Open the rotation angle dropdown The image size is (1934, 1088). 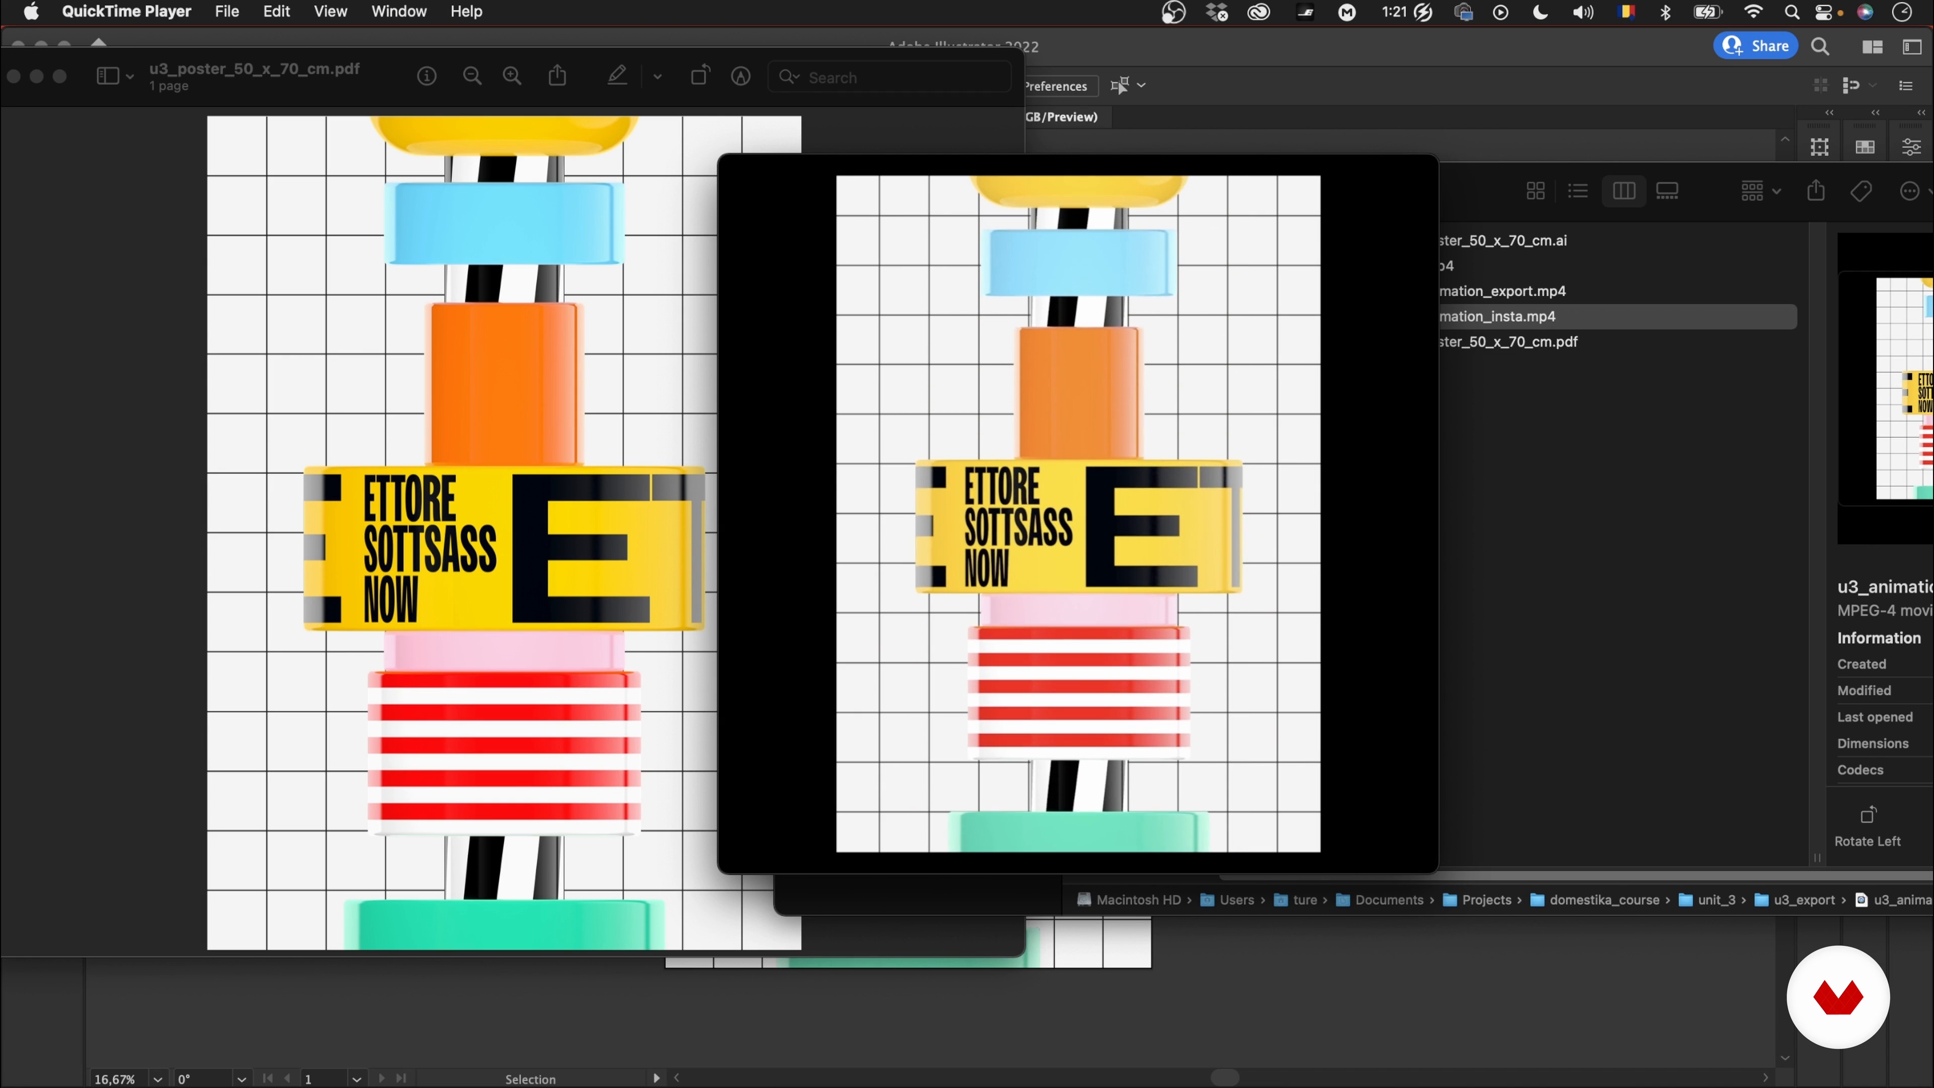pyautogui.click(x=241, y=1079)
